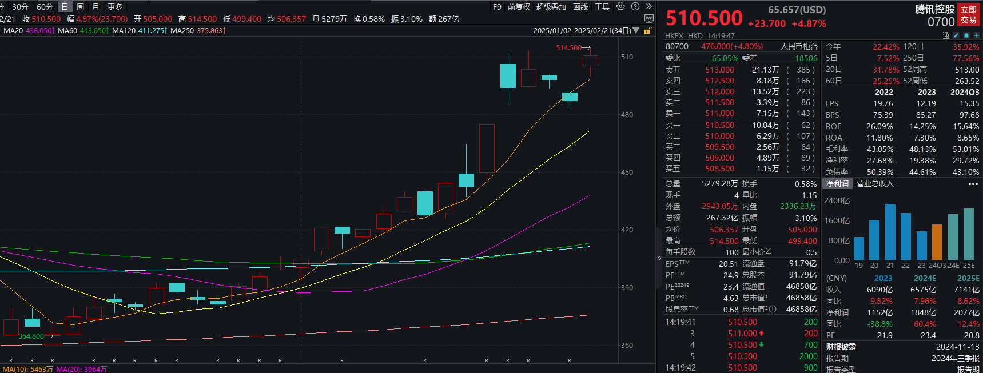Open F9 deep data
Viewport: 983px width, 373px height.
tap(497, 7)
